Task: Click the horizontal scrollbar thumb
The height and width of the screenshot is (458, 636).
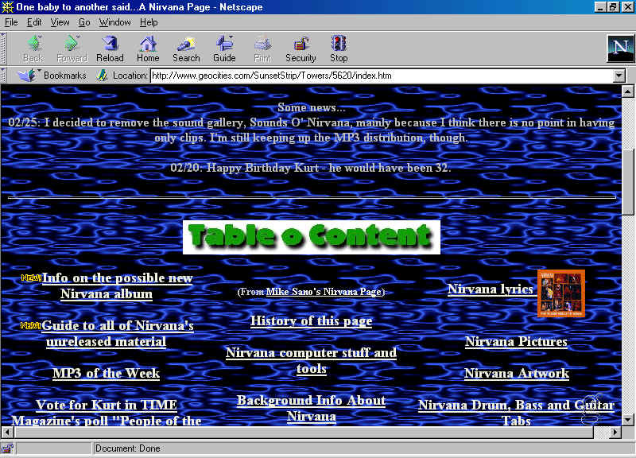Action: click(304, 433)
